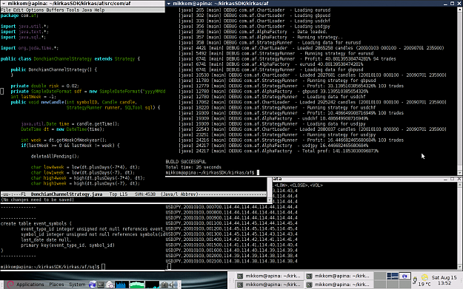
Task: Click the camera screenshot icon in panel
Action: click(x=164, y=285)
